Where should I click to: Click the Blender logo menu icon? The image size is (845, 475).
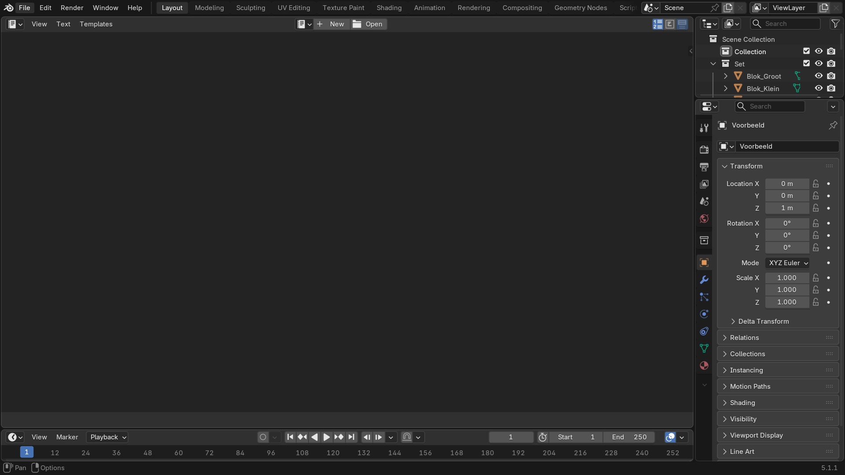[8, 8]
